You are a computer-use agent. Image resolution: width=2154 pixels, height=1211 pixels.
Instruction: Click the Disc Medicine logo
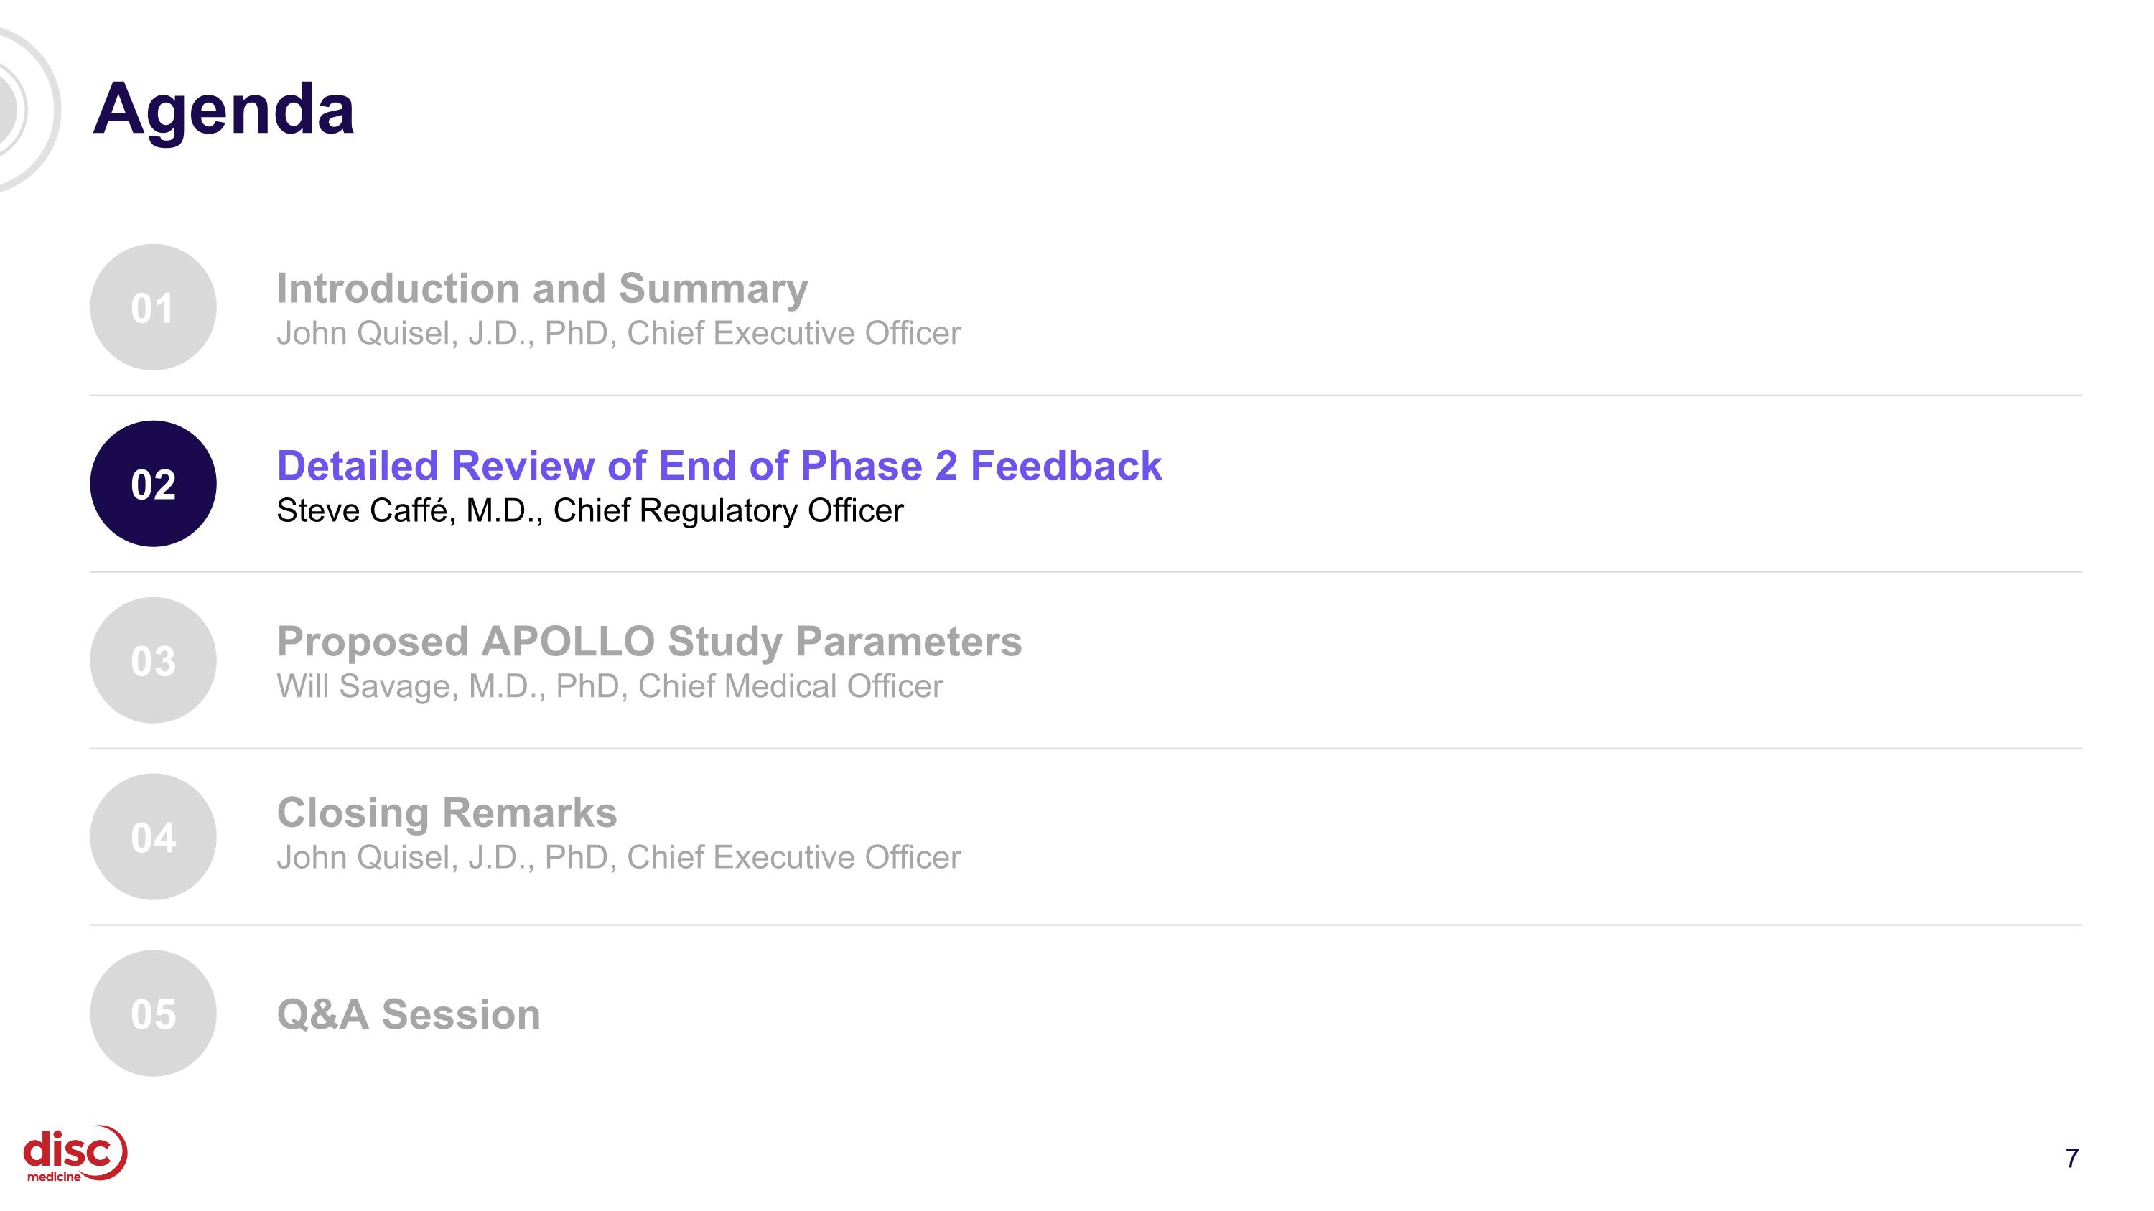75,1154
